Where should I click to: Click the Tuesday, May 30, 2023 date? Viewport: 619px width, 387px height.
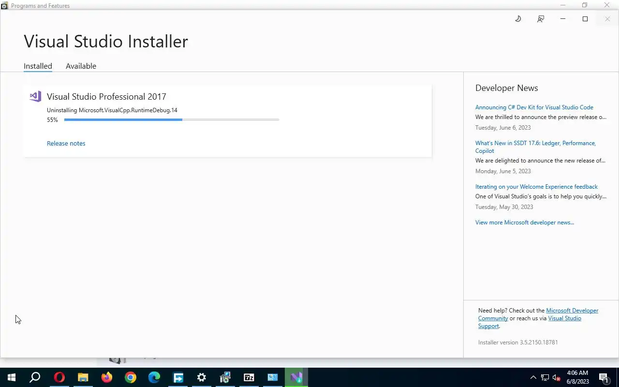pos(504,207)
